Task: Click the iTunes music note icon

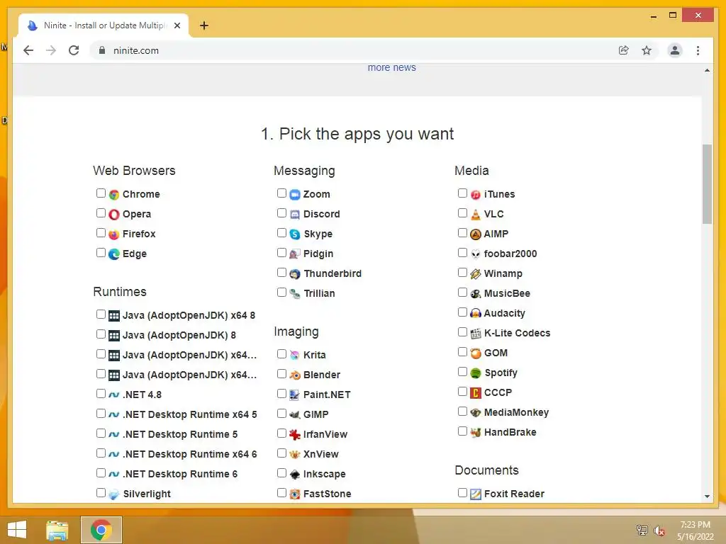Action: pyautogui.click(x=476, y=194)
